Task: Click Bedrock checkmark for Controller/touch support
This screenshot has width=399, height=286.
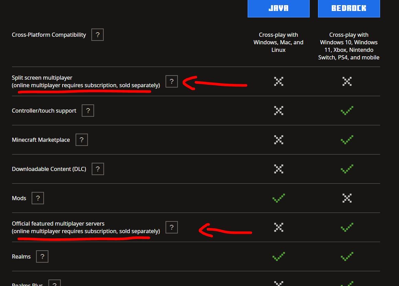Action: 347,111
